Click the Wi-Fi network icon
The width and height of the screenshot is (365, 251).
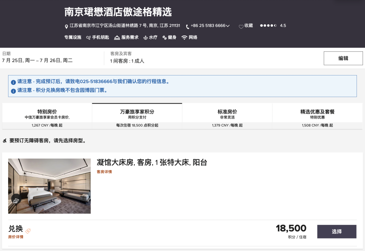pos(185,38)
